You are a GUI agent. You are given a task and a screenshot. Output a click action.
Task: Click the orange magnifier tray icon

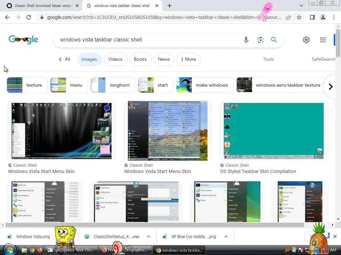tap(287, 250)
